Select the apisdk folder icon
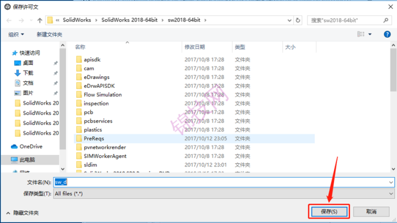The height and width of the screenshot is (223, 397). point(79,59)
